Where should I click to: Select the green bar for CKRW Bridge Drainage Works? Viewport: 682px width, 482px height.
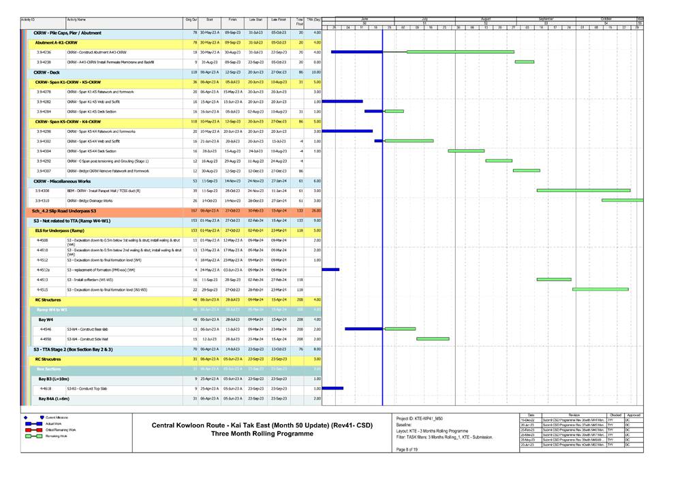click(x=621, y=200)
